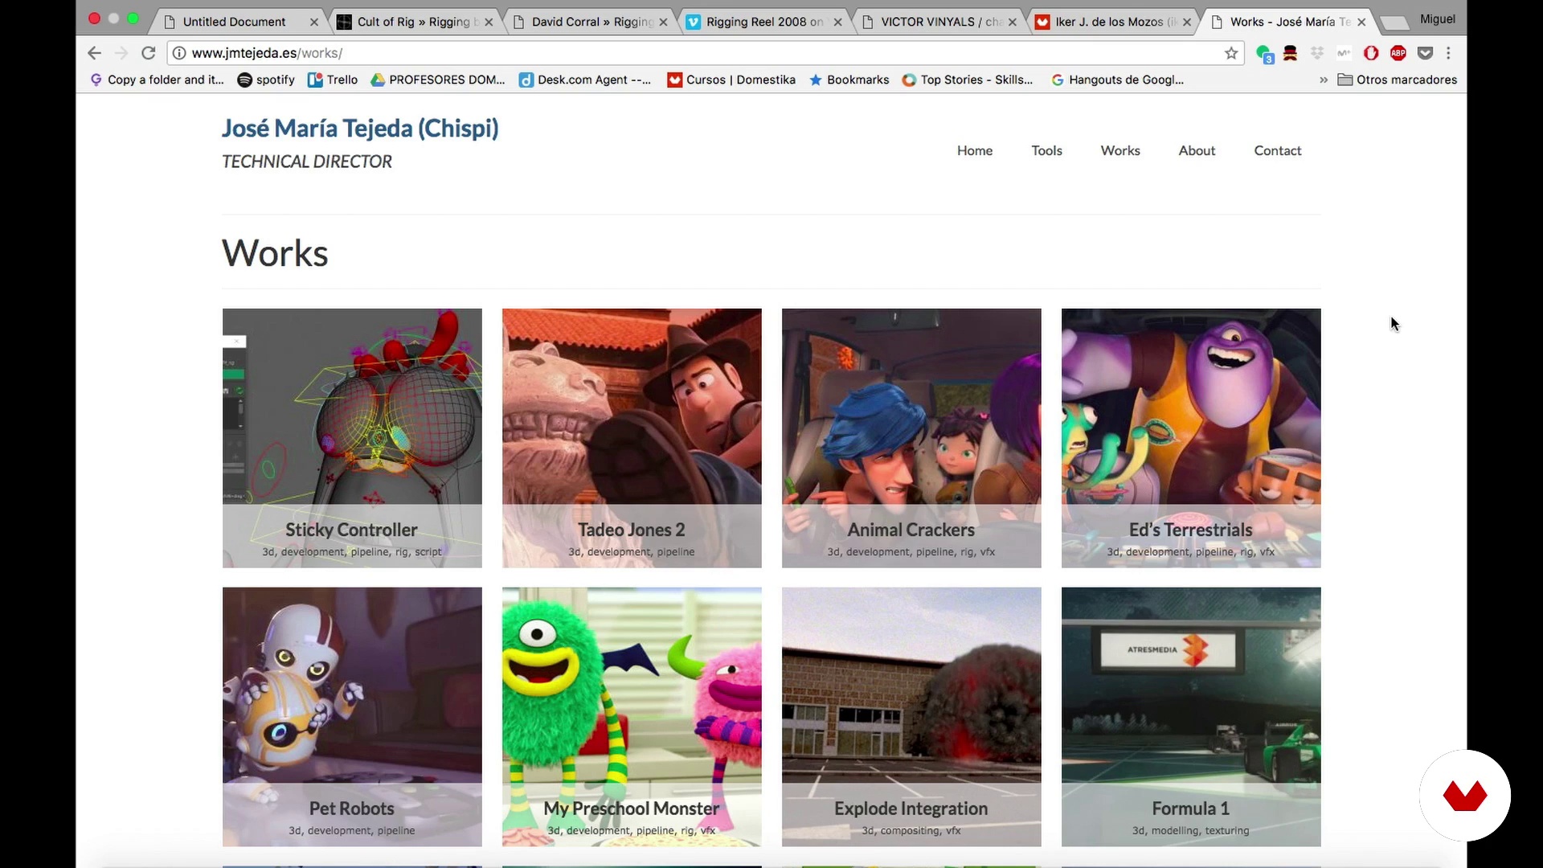Bookmark this page with the star icon
The image size is (1543, 868).
pos(1231,53)
